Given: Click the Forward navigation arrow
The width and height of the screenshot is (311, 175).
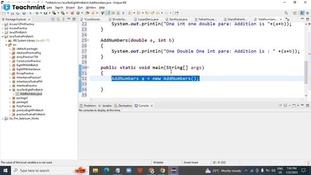Looking at the screenshot, I should point(166,13).
